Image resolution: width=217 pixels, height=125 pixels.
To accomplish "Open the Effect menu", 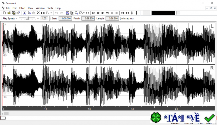I will [22, 8].
